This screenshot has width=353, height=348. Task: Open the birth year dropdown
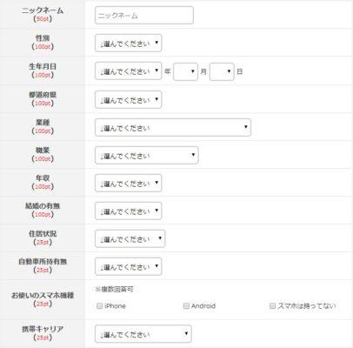tap(128, 70)
